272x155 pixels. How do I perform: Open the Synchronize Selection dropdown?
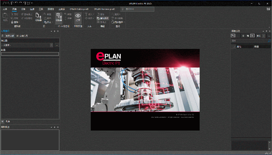pos(124,22)
